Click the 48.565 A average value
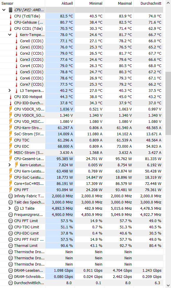The width and height of the screenshot is (171, 288). [x=154, y=128]
